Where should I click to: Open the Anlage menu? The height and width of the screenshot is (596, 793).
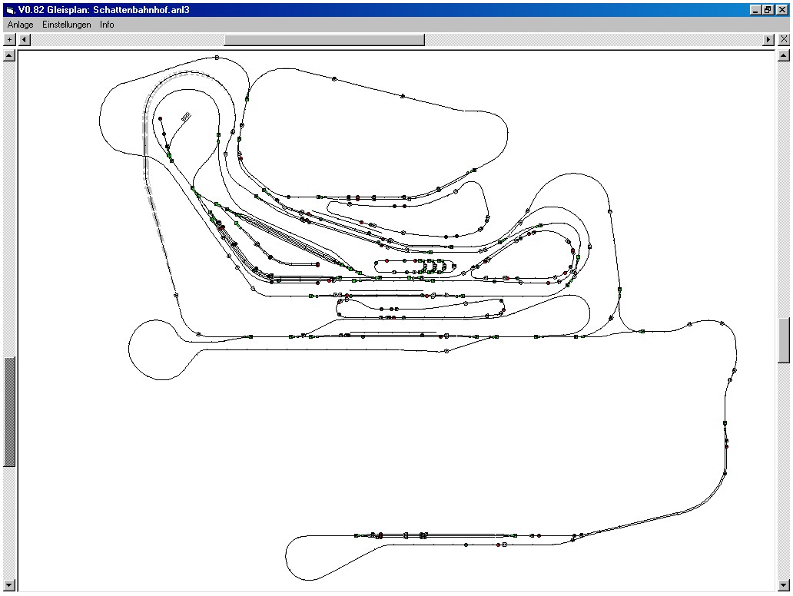(x=21, y=25)
